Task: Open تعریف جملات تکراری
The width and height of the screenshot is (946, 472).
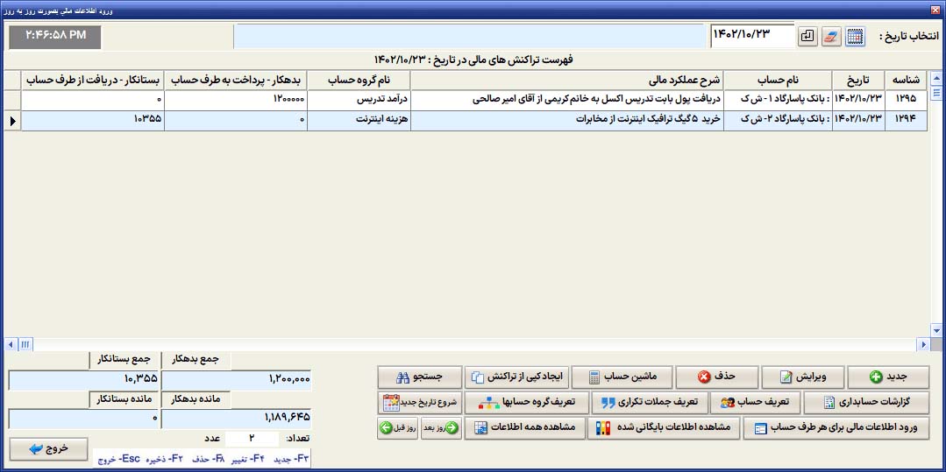Action: coord(649,403)
